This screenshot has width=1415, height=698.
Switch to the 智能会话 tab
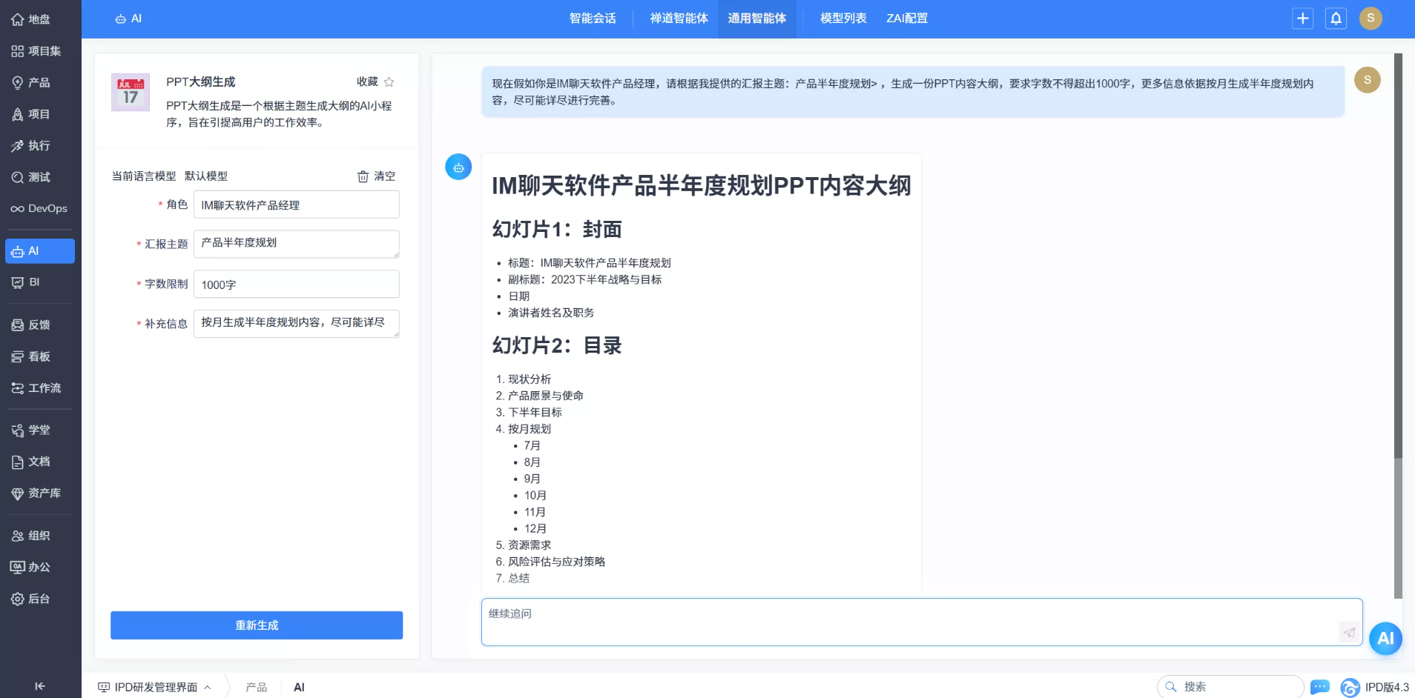click(593, 18)
